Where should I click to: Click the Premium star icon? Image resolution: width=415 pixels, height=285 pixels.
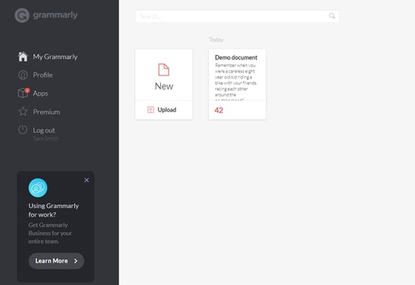tap(23, 112)
